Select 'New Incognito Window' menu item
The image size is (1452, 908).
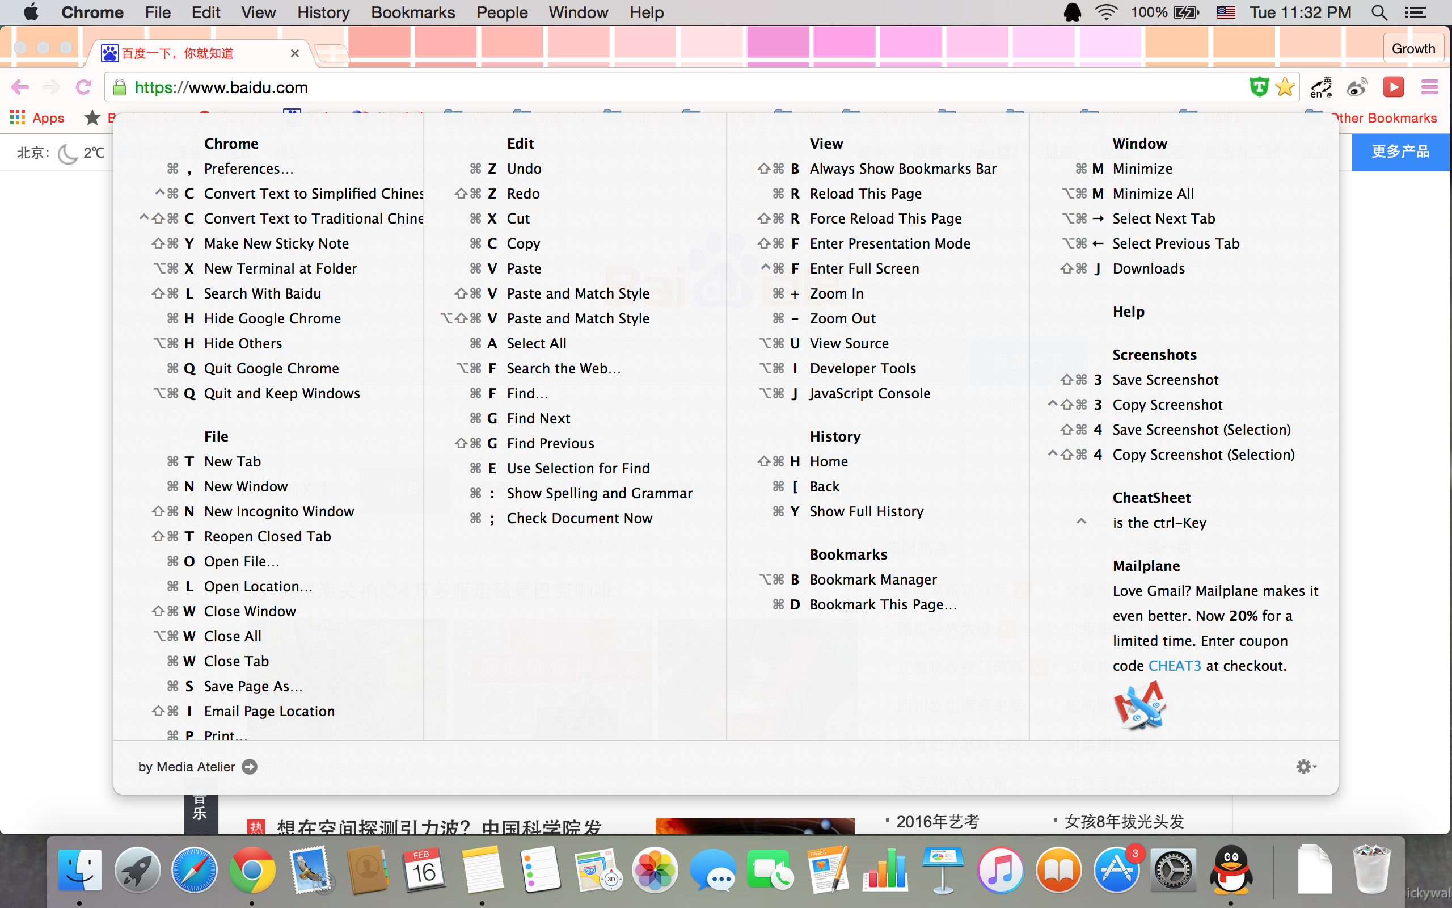tap(278, 511)
